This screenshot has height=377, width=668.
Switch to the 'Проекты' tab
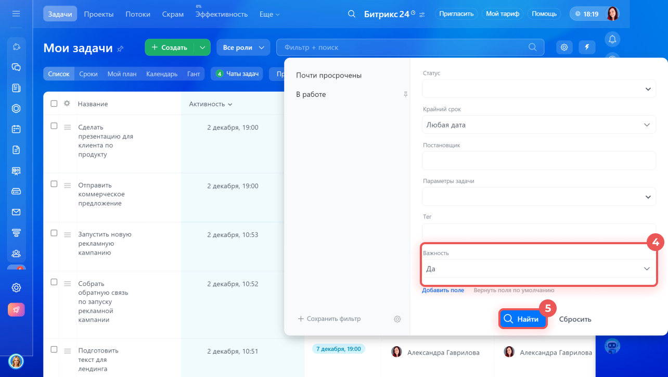98,14
